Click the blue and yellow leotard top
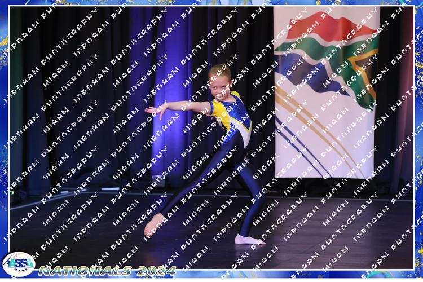423x282 pixels. 234,116
